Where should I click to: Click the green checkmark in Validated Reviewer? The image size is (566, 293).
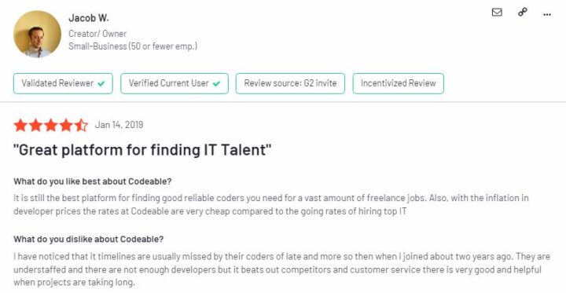101,84
